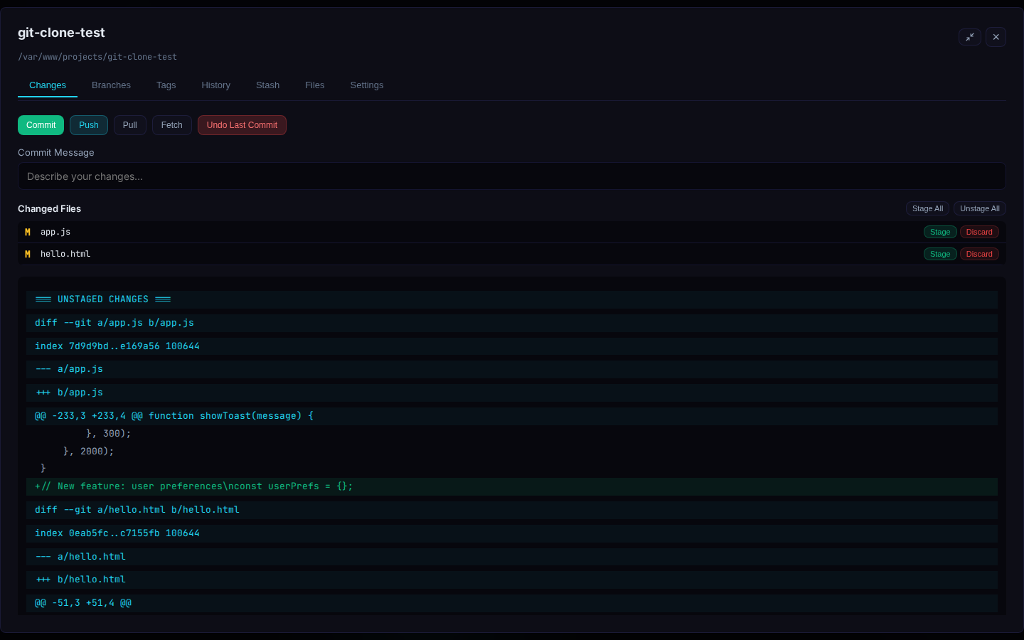Select hello.html in changed files
The image size is (1024, 640).
[x=65, y=254]
